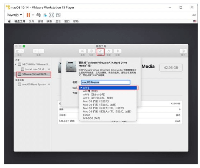Open the 文件 (File) menu
200x168 pixels.
pos(31,21)
